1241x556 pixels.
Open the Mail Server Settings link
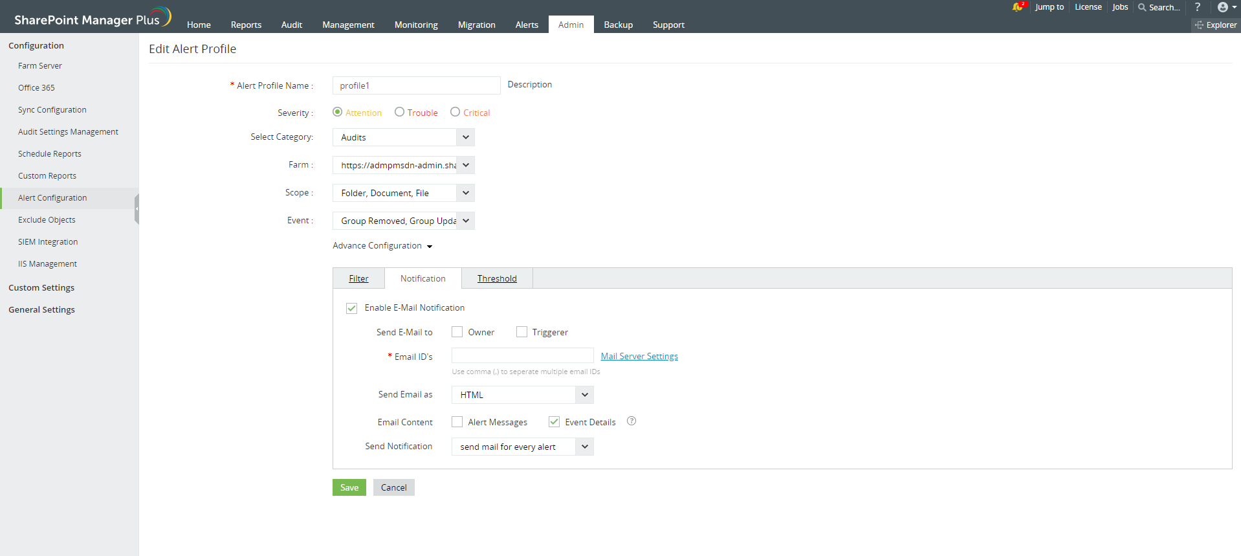click(x=639, y=356)
